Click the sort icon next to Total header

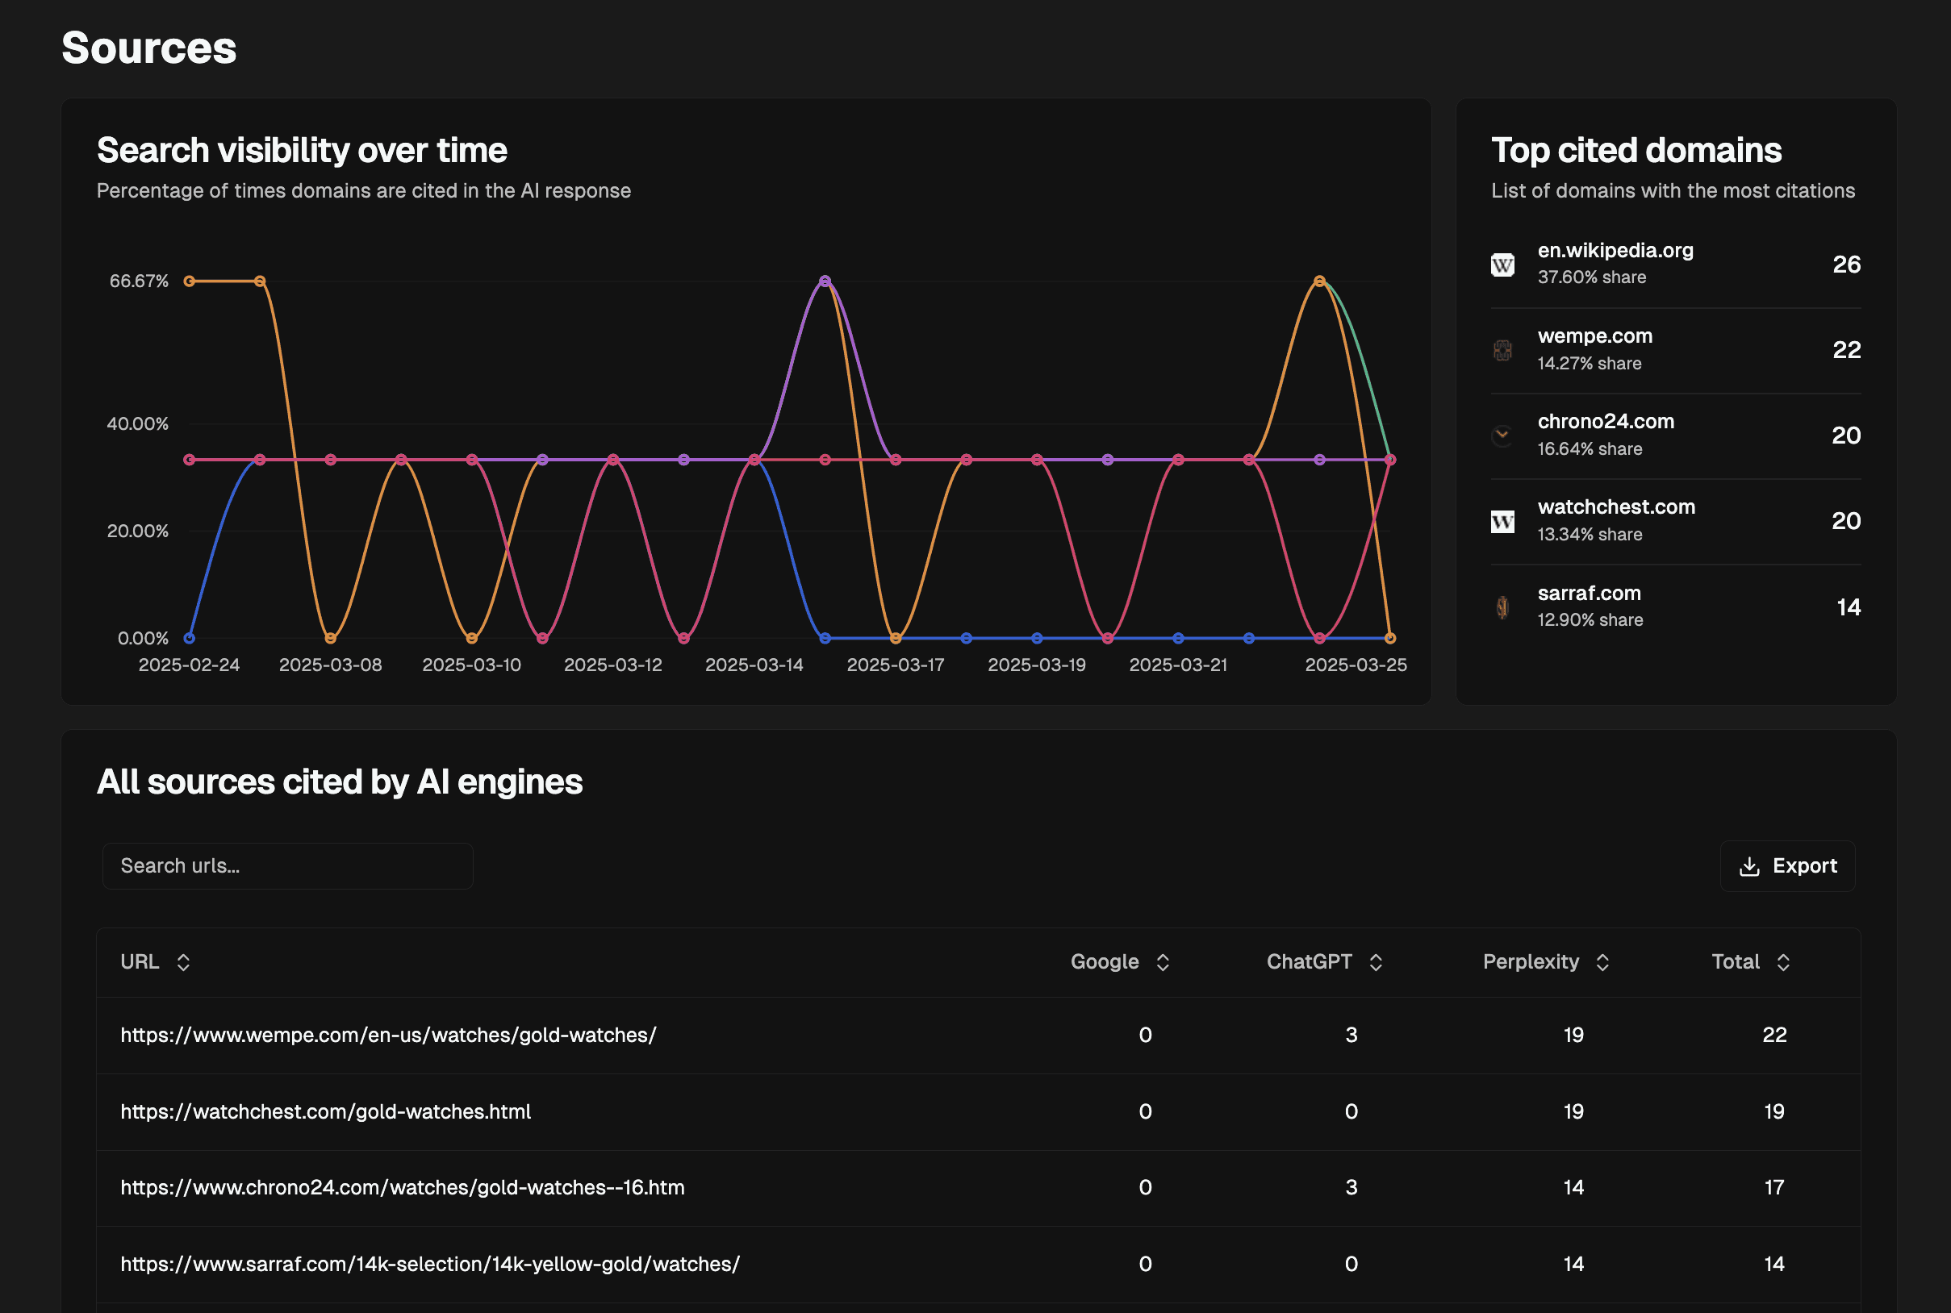(x=1784, y=961)
